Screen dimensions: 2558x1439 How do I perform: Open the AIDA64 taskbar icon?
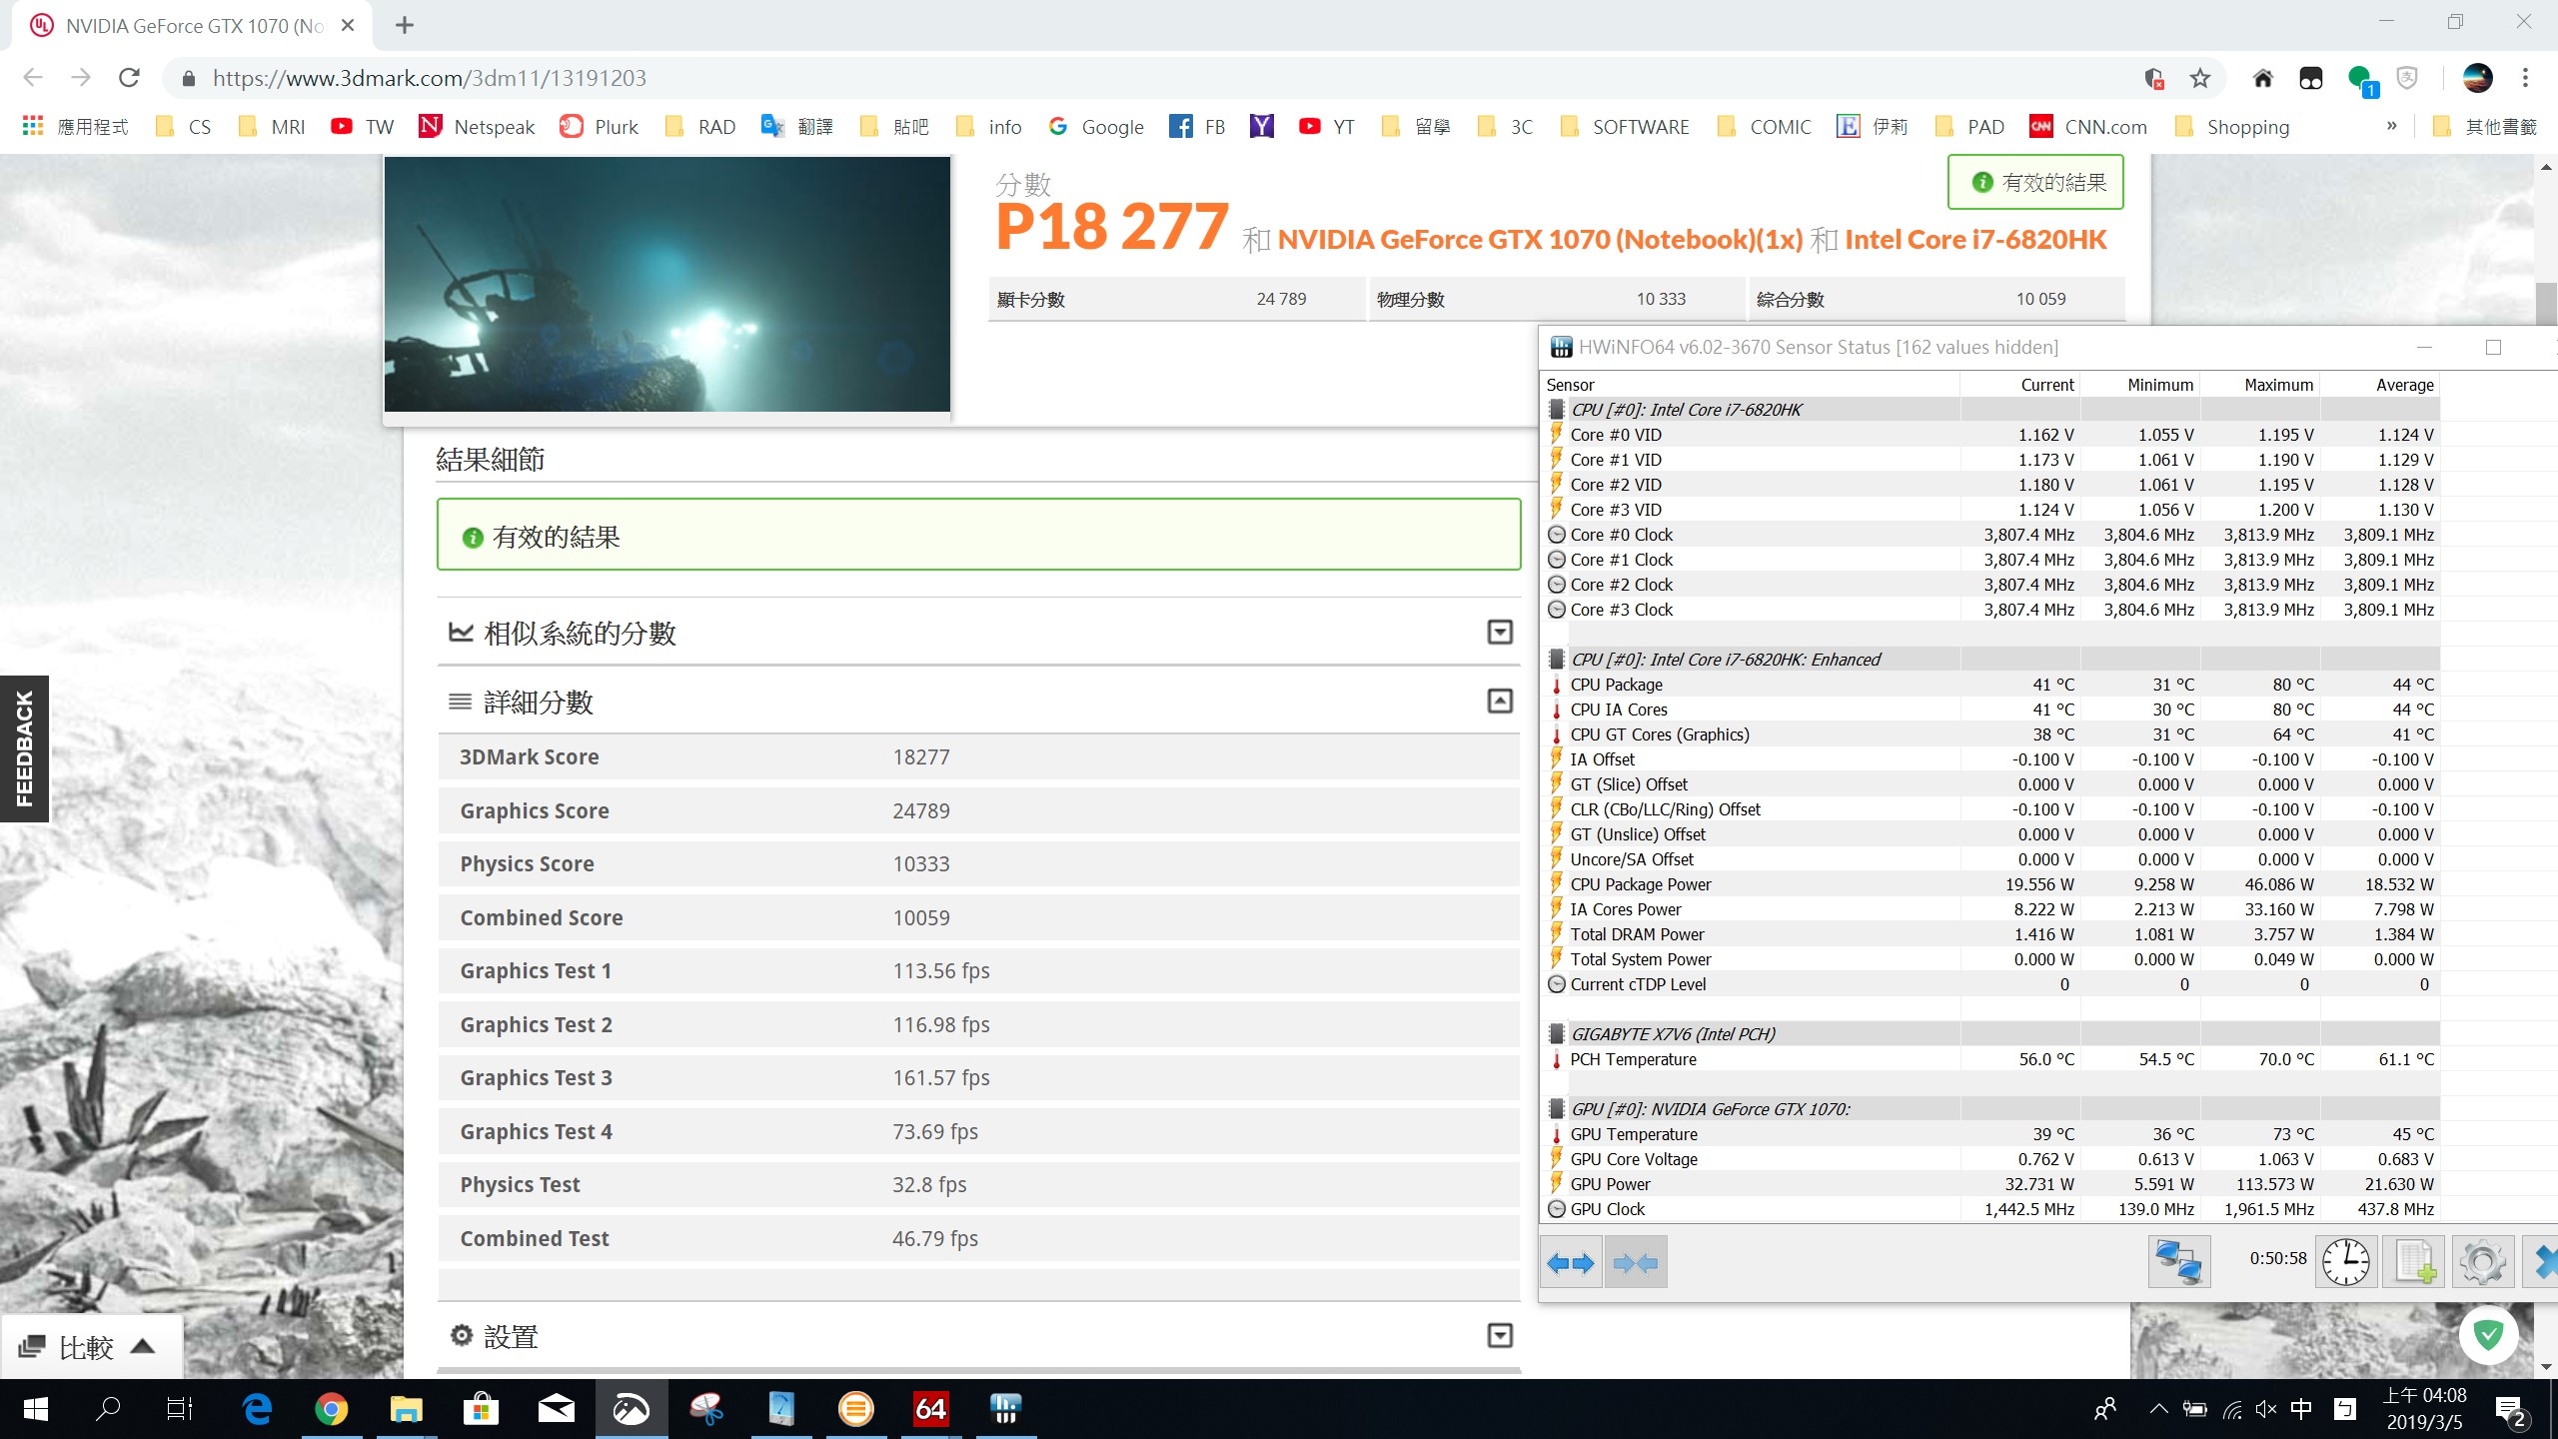pyautogui.click(x=930, y=1409)
